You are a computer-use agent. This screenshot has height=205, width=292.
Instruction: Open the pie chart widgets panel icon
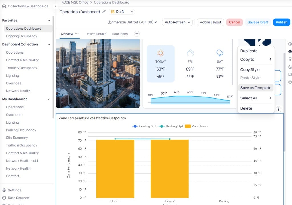[x=290, y=44]
